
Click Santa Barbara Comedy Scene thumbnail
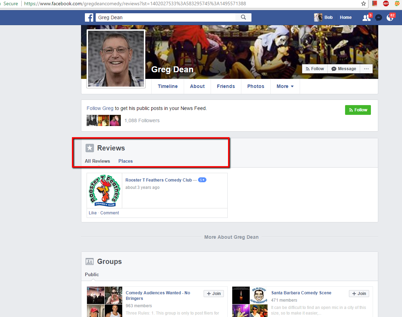250,302
